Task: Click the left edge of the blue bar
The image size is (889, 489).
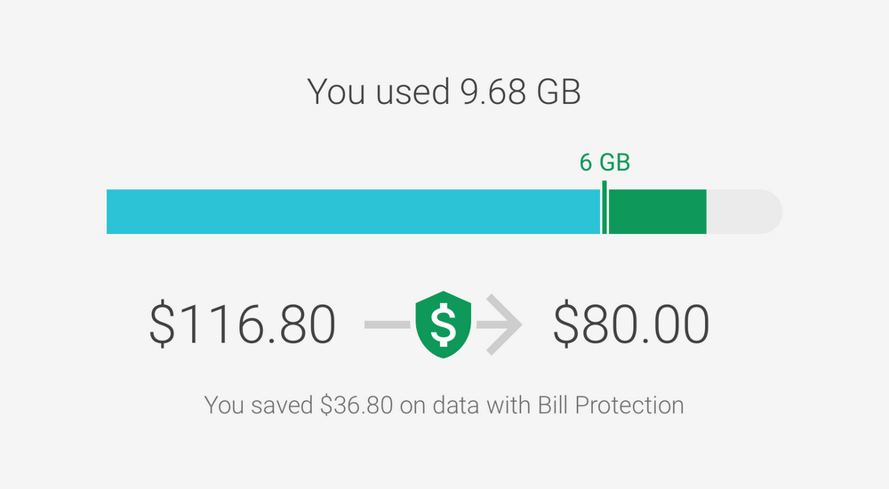Action: (110, 212)
